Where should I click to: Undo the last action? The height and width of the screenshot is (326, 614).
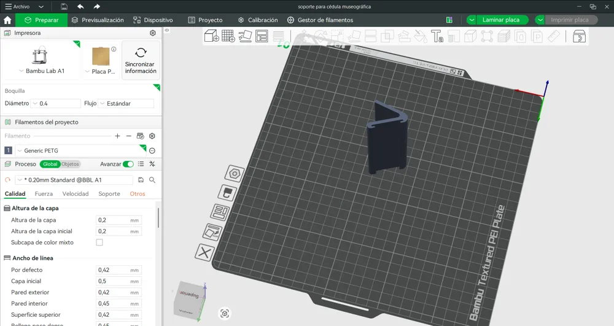[x=80, y=7]
